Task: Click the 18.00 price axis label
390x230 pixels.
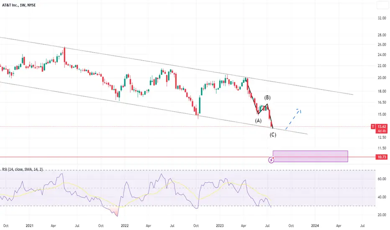Action: [382, 91]
